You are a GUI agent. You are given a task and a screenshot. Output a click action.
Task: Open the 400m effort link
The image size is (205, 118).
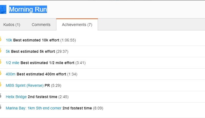[x=11, y=74]
